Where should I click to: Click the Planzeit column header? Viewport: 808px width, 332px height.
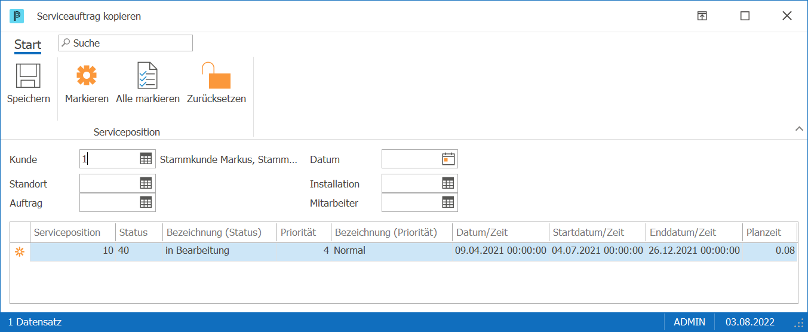pyautogui.click(x=770, y=232)
